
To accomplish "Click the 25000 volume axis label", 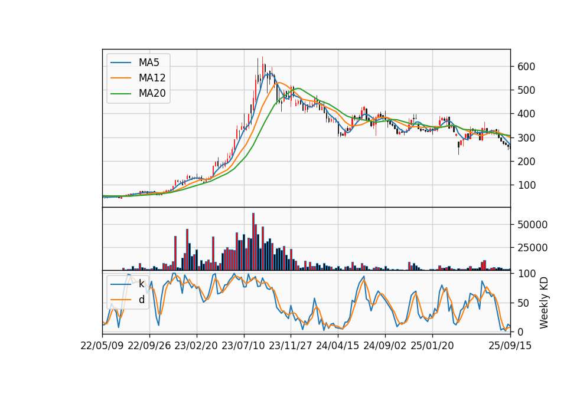I will coord(533,248).
